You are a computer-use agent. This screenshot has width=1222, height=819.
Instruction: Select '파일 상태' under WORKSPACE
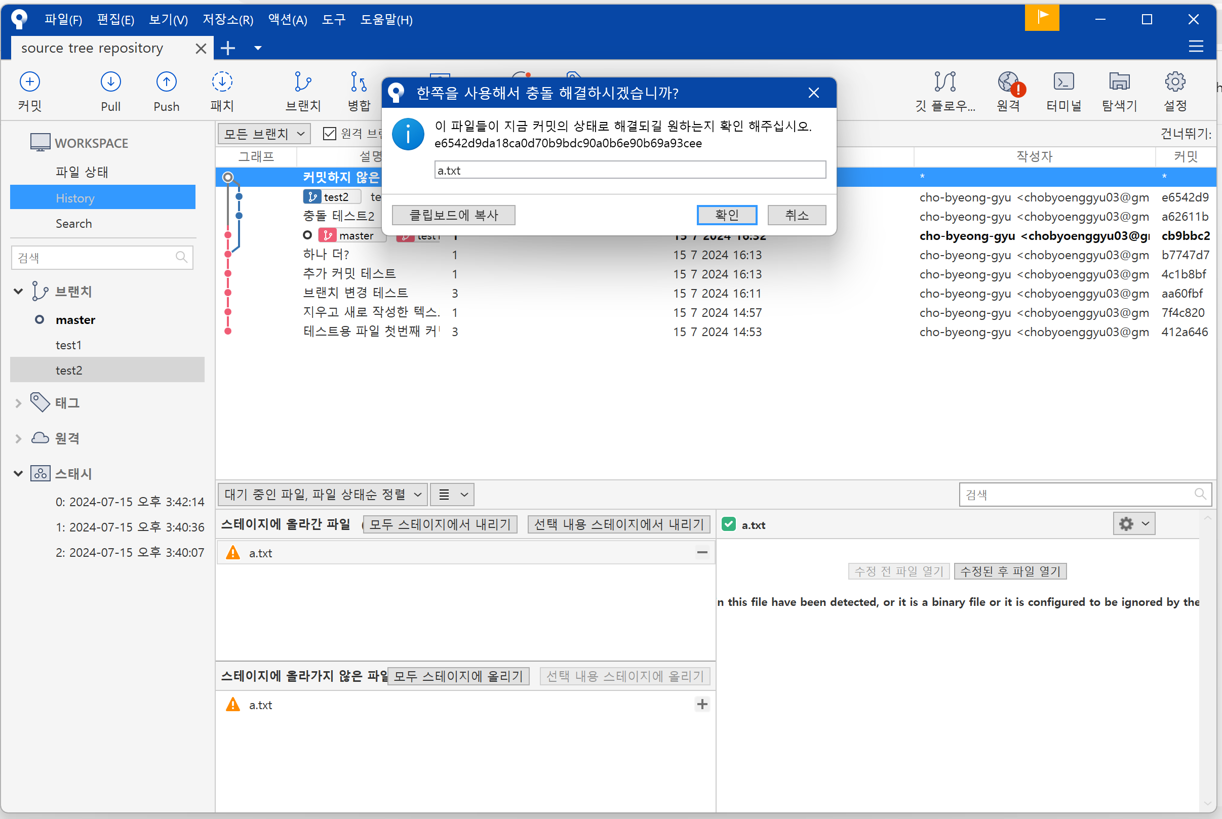tap(82, 172)
